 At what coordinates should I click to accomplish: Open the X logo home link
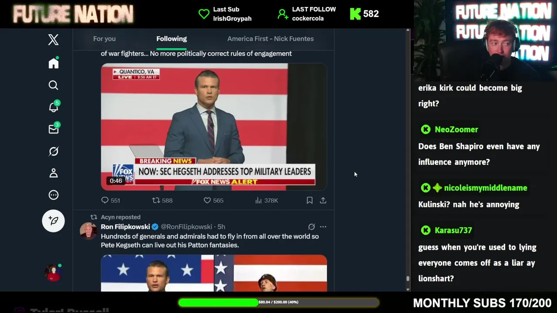pos(54,40)
